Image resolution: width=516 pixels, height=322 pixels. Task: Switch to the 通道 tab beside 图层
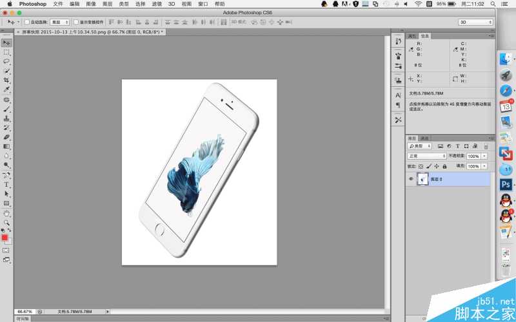tap(424, 138)
